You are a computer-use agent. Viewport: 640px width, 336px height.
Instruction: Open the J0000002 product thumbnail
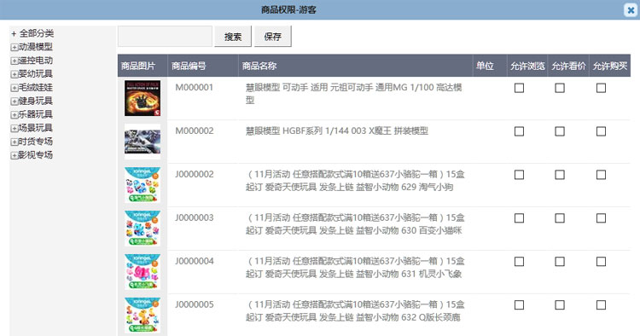click(x=143, y=185)
